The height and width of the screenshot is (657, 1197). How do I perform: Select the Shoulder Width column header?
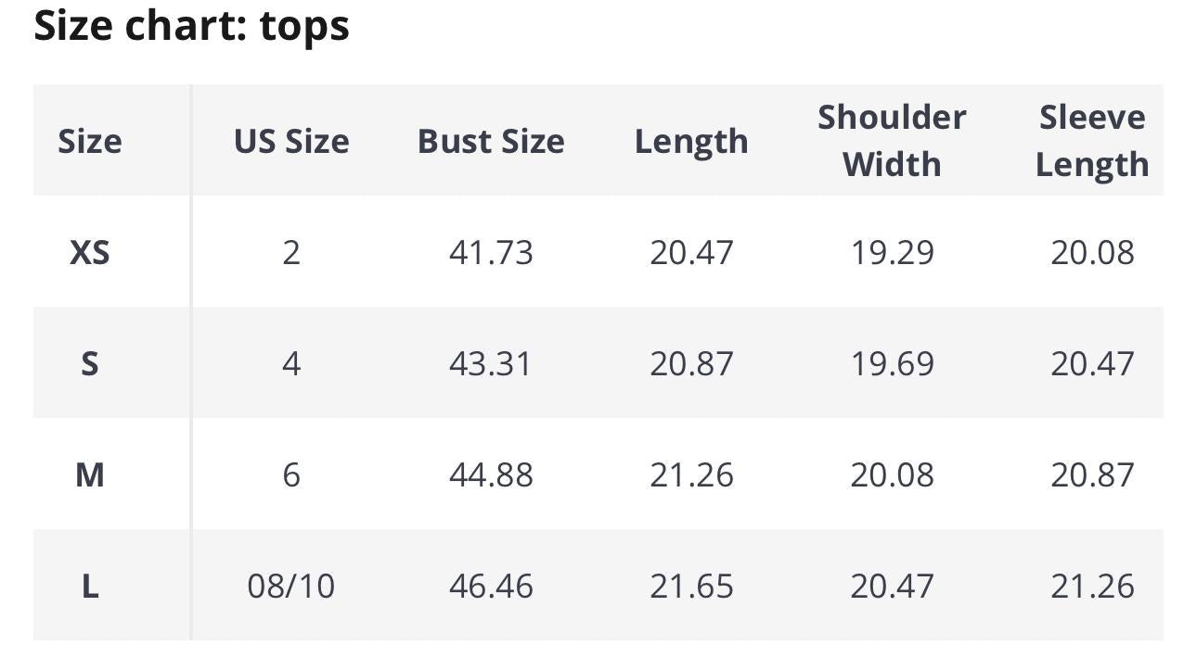click(x=892, y=141)
